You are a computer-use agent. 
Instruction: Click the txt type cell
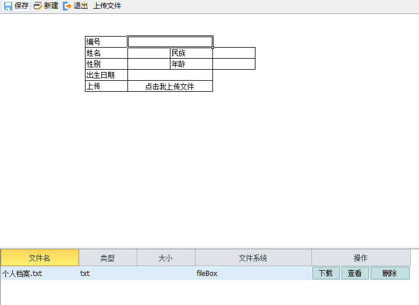click(x=108, y=273)
